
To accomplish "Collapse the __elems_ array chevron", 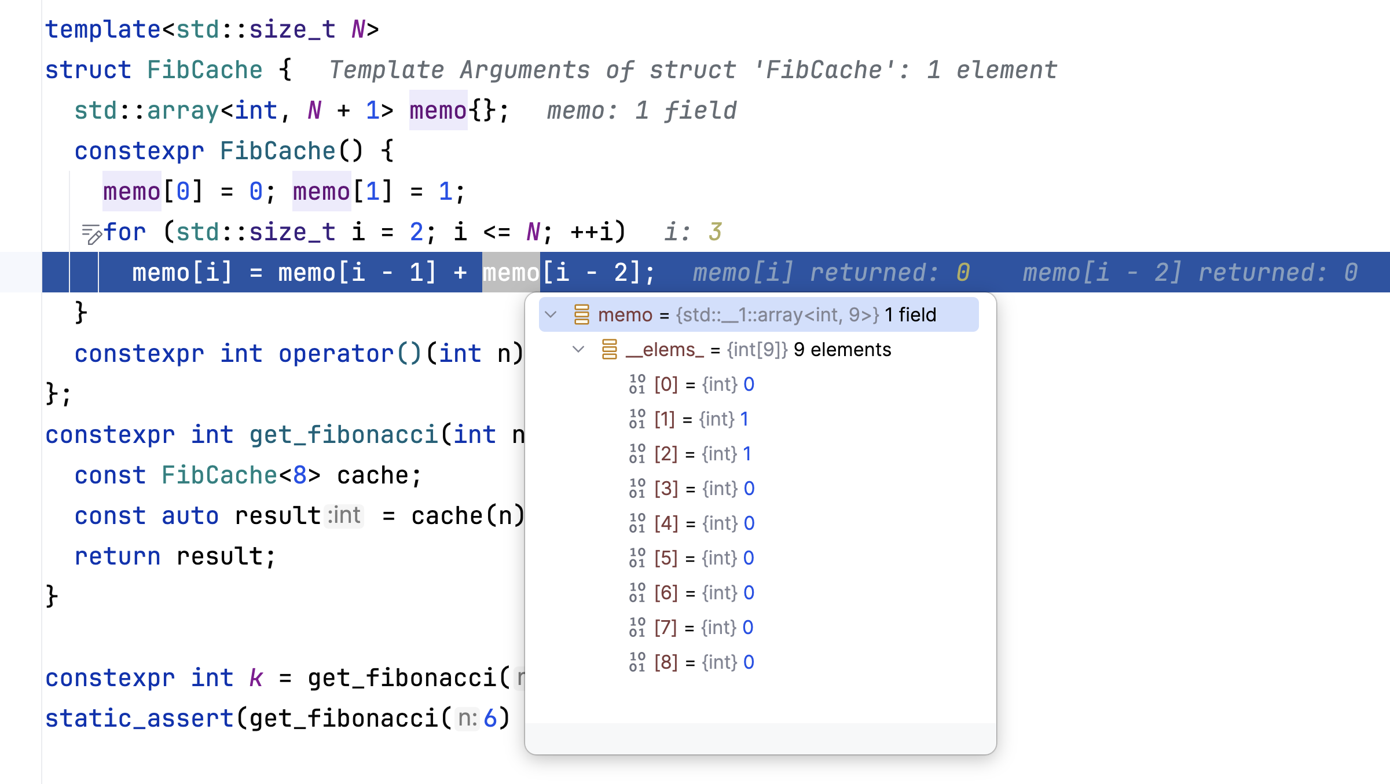I will [578, 349].
